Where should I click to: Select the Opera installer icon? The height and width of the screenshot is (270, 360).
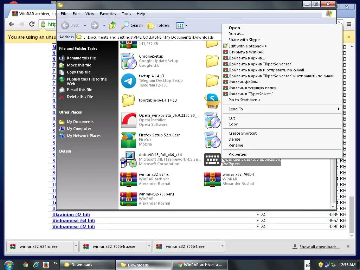(x=129, y=120)
